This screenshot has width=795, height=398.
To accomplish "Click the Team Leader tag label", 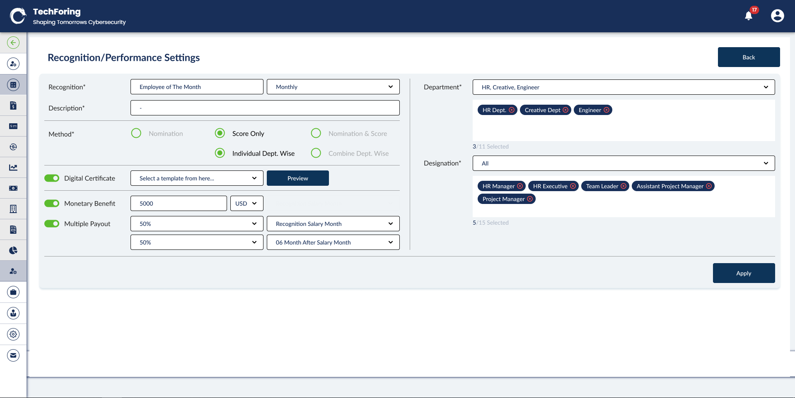I will click(602, 186).
